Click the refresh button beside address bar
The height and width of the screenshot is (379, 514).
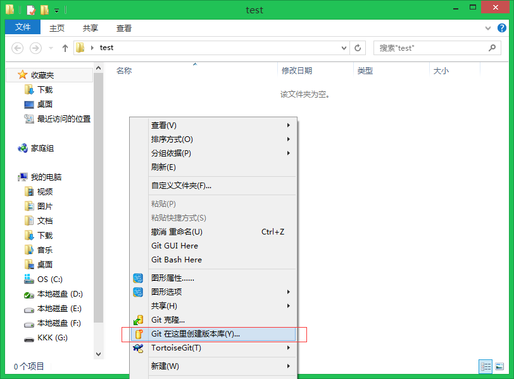[358, 48]
